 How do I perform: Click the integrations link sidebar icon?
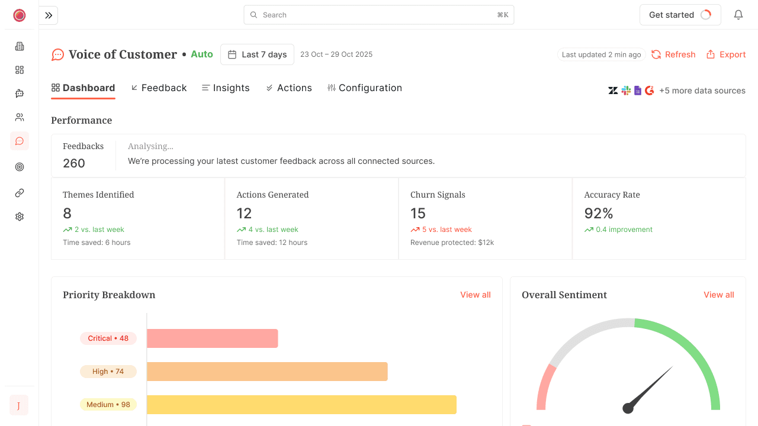19,193
